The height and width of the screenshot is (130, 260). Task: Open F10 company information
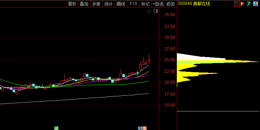(133, 4)
